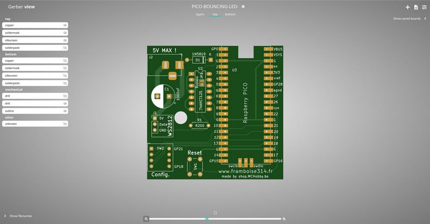The width and height of the screenshot is (430, 224).
Task: Click the R200 resistor on board
Action: click(199, 125)
